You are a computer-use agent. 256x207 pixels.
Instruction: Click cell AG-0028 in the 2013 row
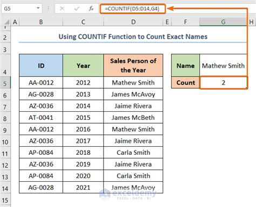coord(41,94)
